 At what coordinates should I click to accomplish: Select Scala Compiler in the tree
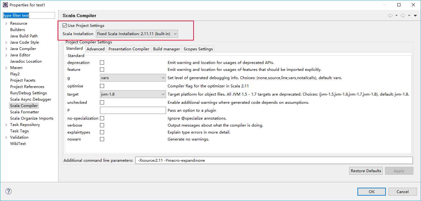[24, 106]
